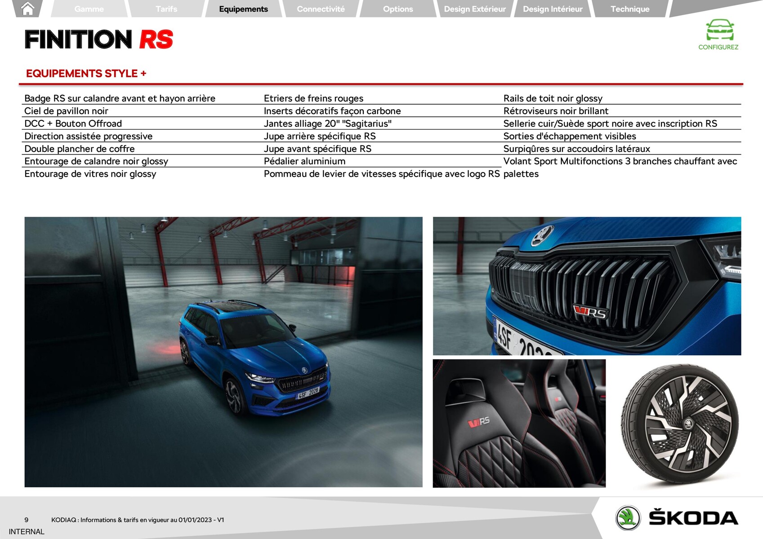
Task: Select 'Jantes alliage 20" Sagitarius' row
Action: point(328,124)
